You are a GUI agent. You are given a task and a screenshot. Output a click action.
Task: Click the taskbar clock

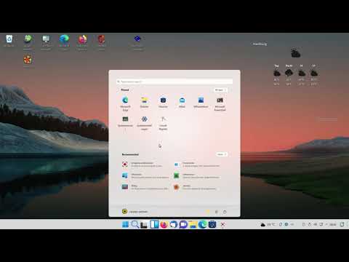coord(333,224)
